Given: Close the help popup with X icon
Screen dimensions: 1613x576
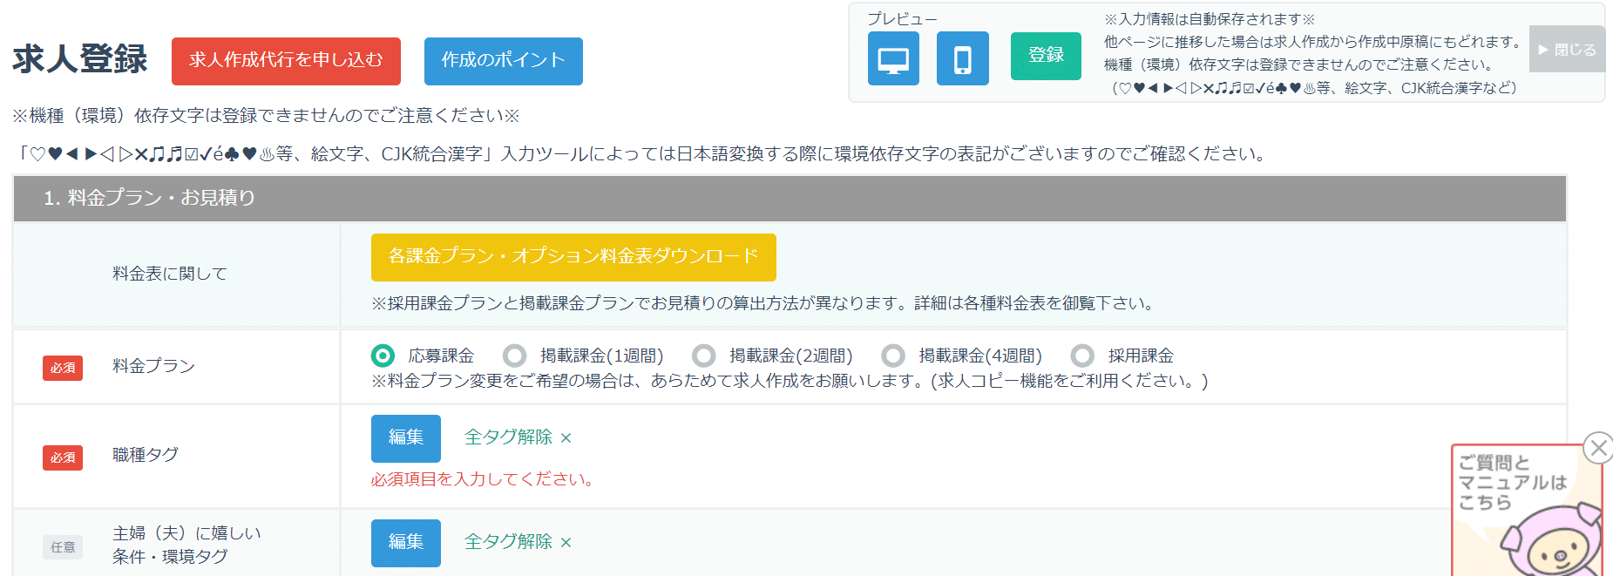Looking at the screenshot, I should click(1597, 448).
